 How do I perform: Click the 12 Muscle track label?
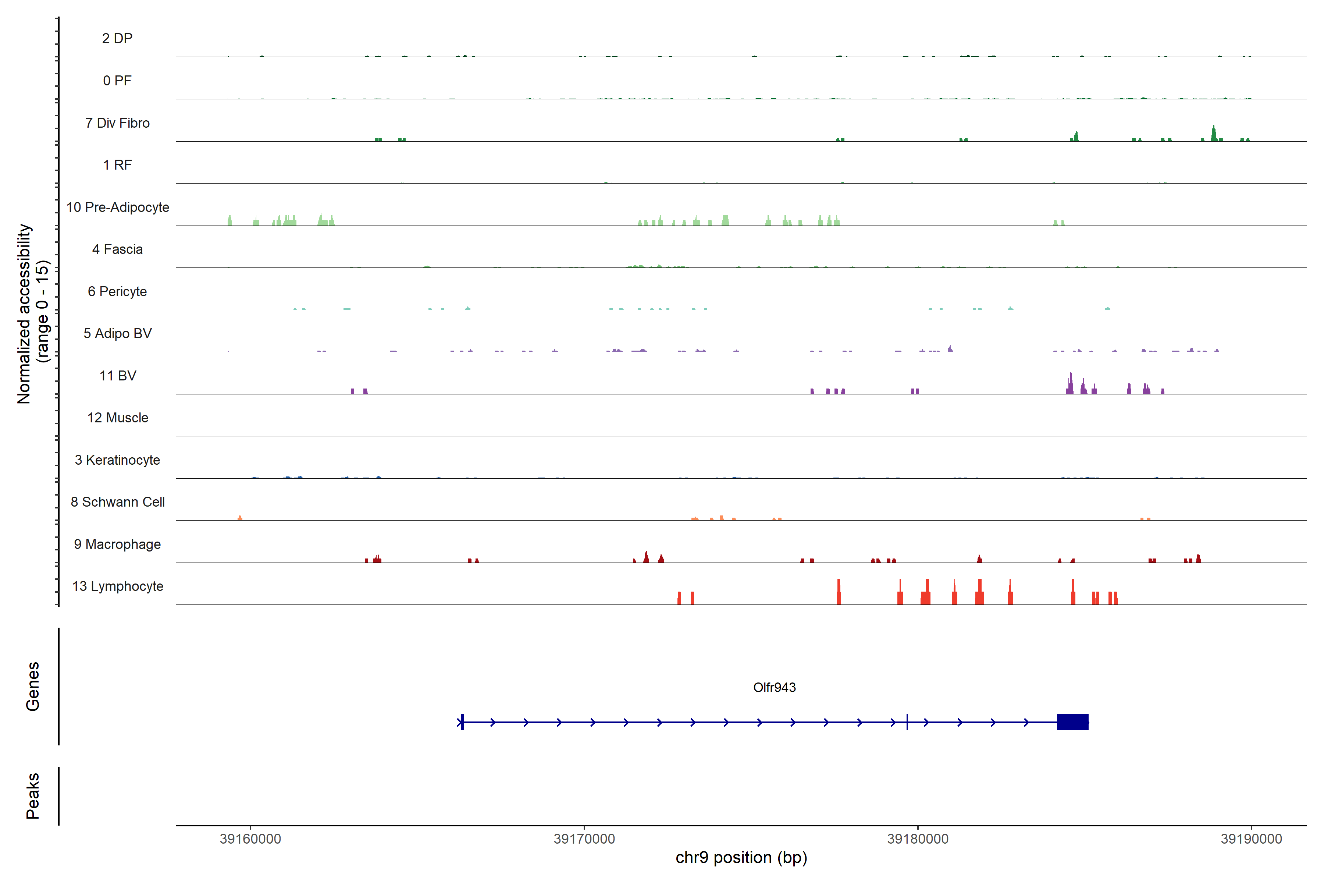pos(118,418)
